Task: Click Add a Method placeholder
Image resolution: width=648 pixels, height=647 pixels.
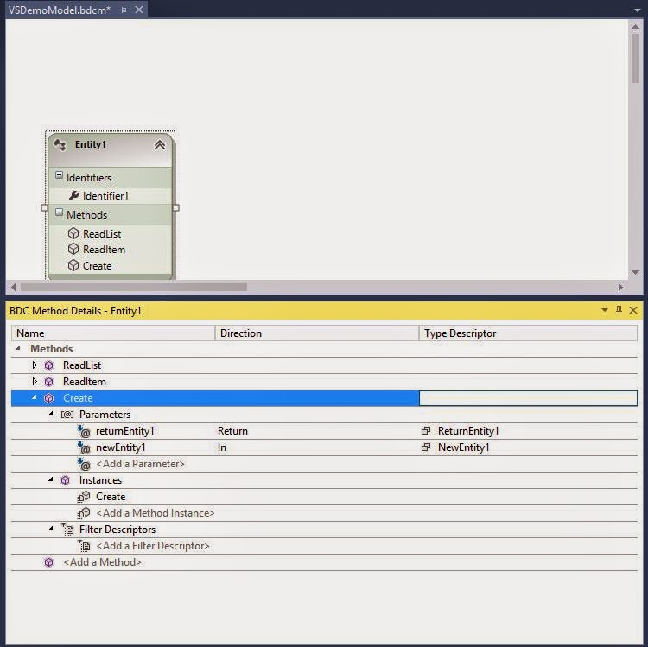Action: tap(102, 562)
